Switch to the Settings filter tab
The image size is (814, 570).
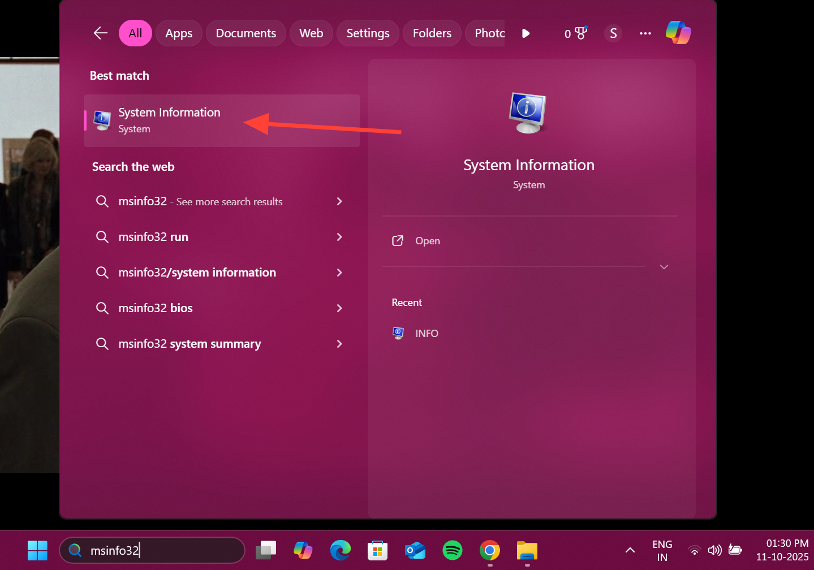click(368, 33)
